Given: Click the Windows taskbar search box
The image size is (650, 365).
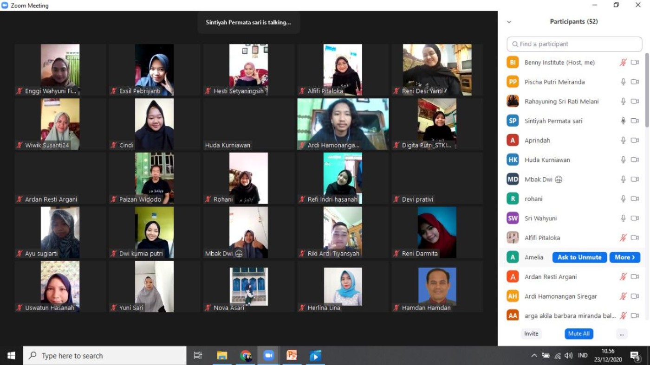Looking at the screenshot, I should (104, 356).
